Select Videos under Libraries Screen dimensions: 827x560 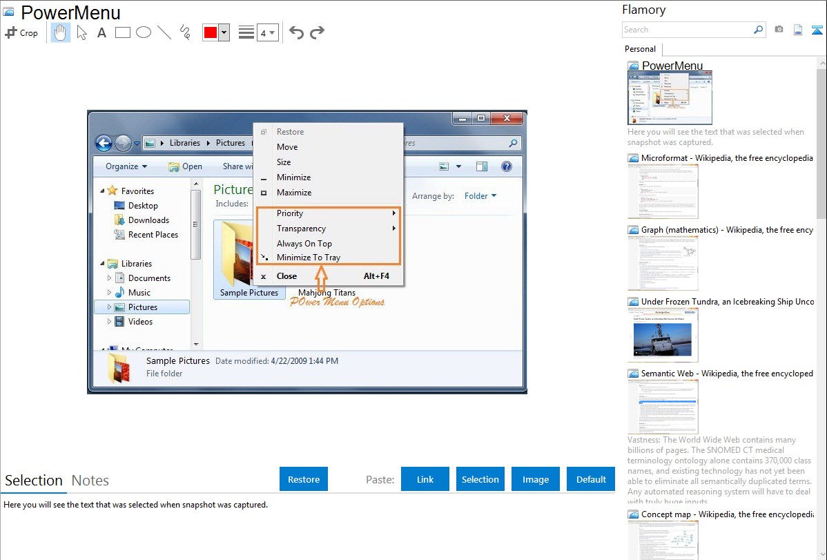(140, 322)
